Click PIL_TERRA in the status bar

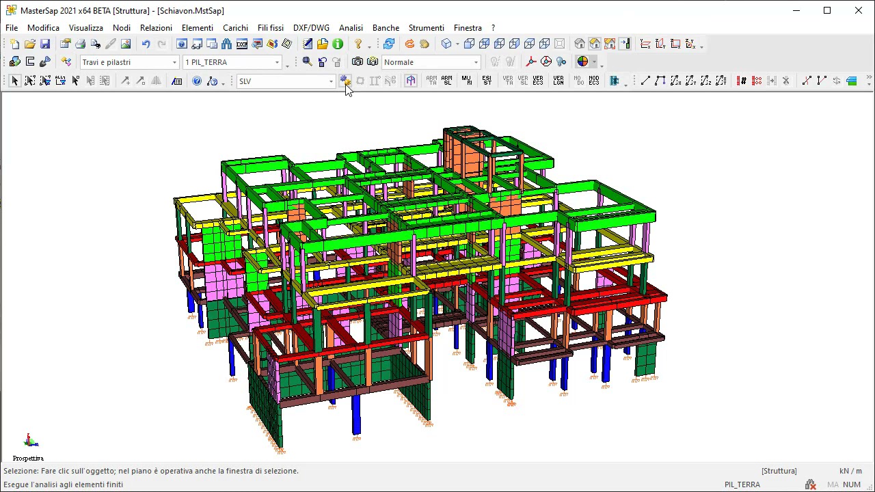click(x=742, y=484)
